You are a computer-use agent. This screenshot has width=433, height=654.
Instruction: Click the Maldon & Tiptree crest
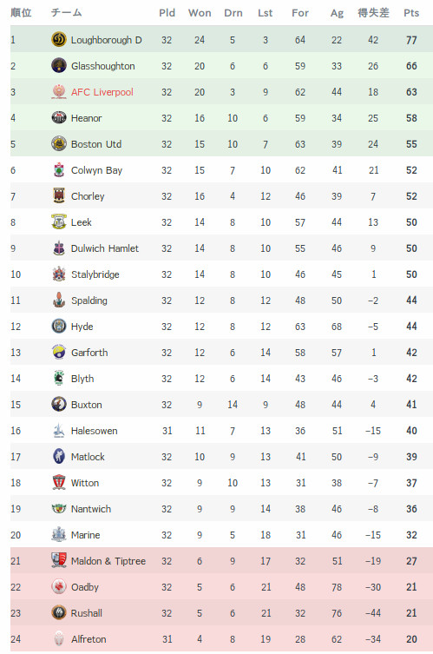pyautogui.click(x=59, y=560)
